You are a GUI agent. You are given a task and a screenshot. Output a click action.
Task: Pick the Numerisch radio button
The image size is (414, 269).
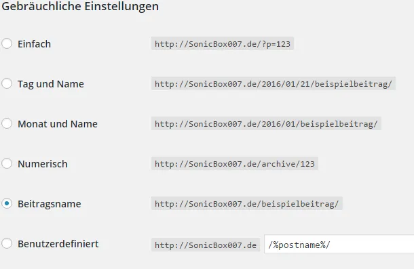pos(7,163)
